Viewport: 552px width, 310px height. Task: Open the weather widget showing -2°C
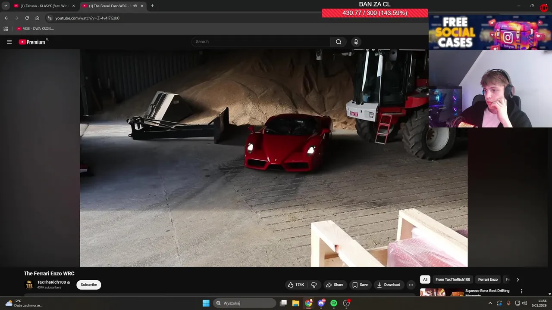(x=24, y=303)
